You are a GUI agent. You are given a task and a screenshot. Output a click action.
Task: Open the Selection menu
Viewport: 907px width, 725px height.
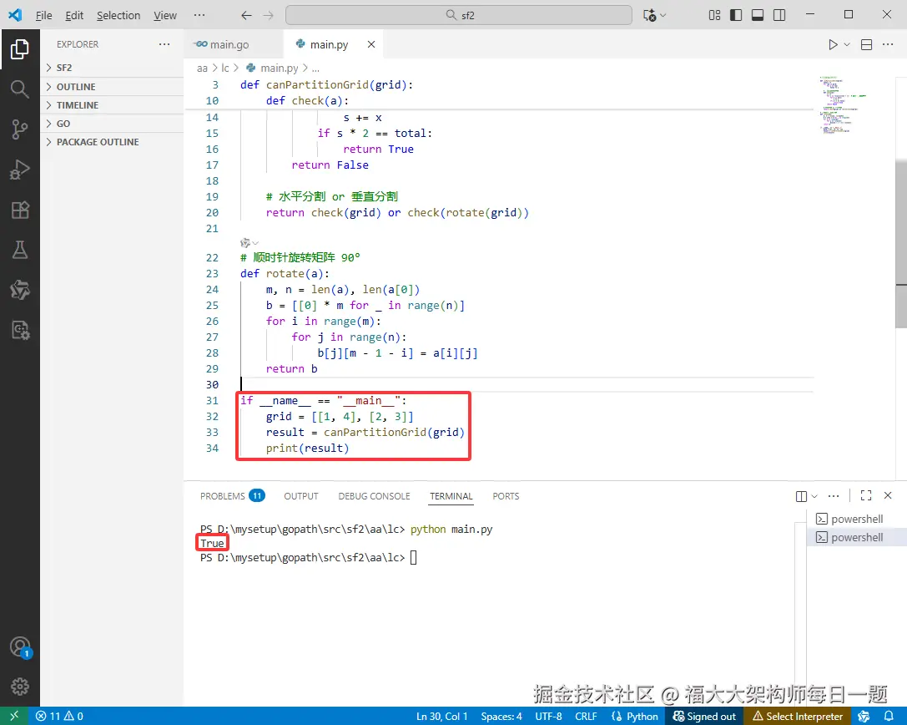118,16
